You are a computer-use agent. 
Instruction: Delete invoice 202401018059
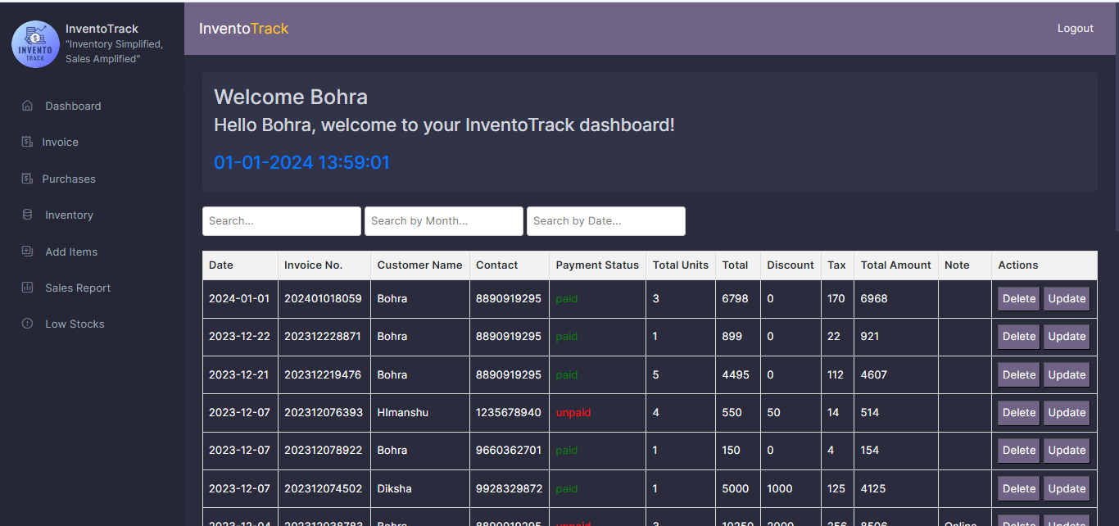[x=1018, y=299]
